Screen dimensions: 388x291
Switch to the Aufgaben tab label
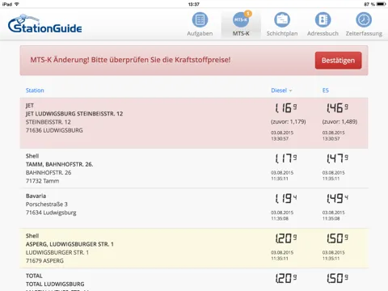pos(200,33)
